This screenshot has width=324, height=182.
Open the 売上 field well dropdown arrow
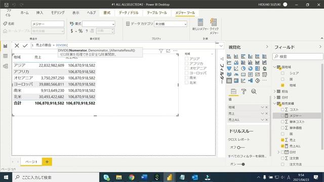click(x=262, y=113)
